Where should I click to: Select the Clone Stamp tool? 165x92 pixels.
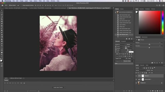2,30
